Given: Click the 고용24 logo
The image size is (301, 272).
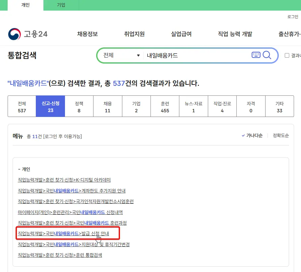Looking at the screenshot, I should point(28,34).
